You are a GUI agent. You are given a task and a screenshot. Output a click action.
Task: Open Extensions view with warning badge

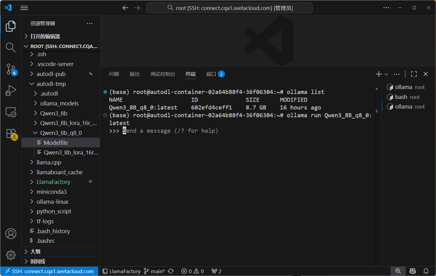(x=11, y=134)
